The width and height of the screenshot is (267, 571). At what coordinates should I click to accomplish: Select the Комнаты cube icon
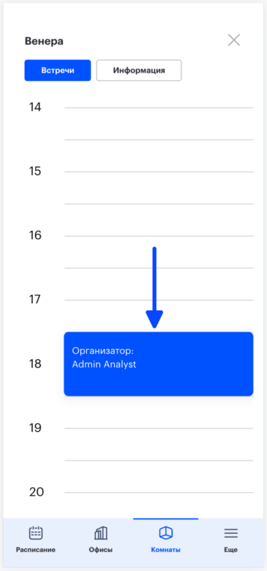(166, 533)
